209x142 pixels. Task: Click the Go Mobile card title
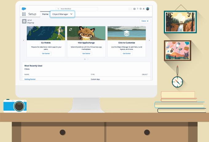pos(46,43)
